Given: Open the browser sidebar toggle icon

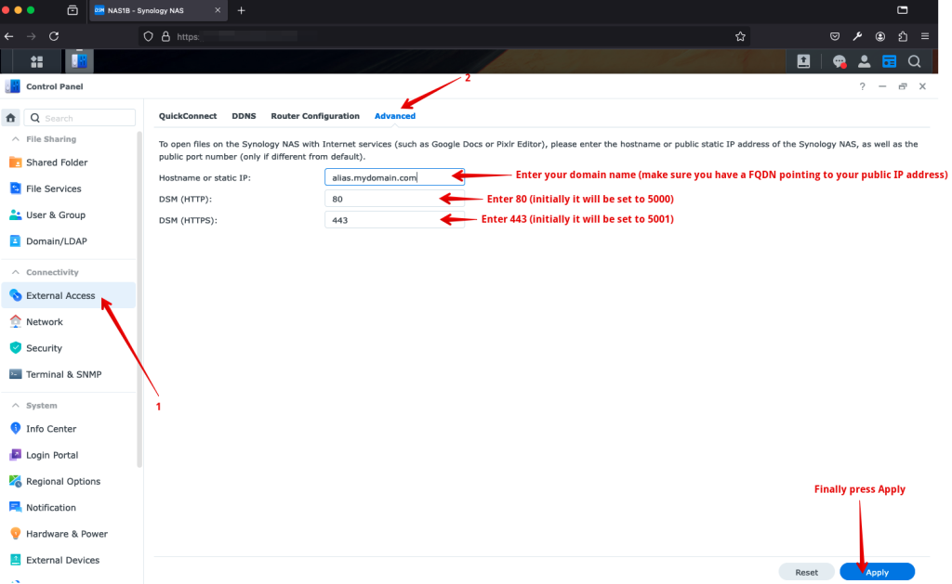Looking at the screenshot, I should pos(902,9).
